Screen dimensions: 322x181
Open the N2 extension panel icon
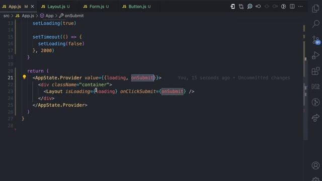tap(315, 86)
